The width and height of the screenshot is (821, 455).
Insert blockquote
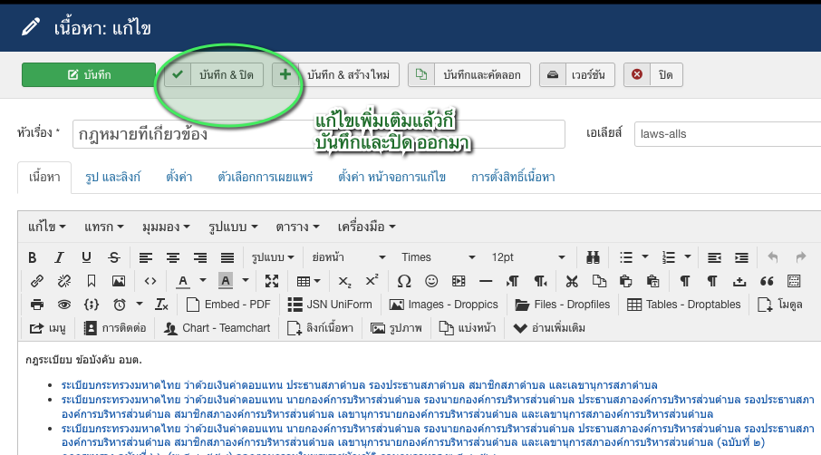[x=767, y=281]
